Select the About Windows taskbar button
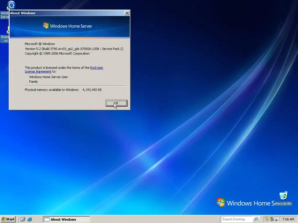Viewport: 298px width, 223px height. 67,220
